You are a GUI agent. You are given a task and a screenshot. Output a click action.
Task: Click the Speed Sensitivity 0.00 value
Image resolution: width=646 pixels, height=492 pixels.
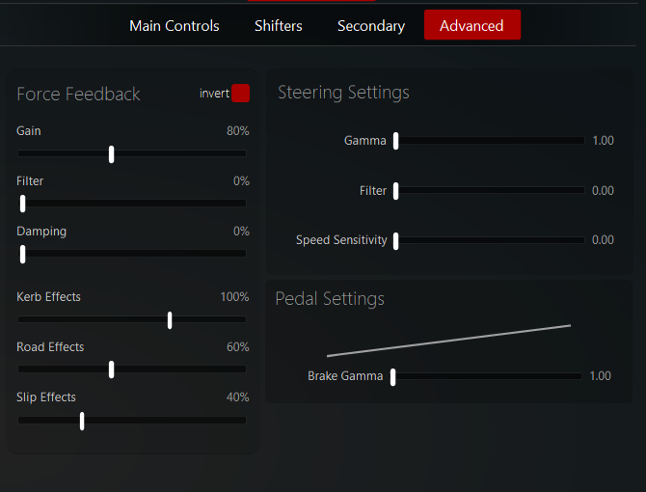(603, 240)
